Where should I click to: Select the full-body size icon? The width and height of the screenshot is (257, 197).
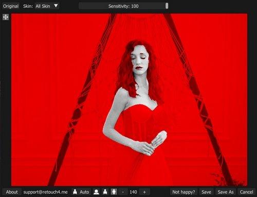[114, 192]
